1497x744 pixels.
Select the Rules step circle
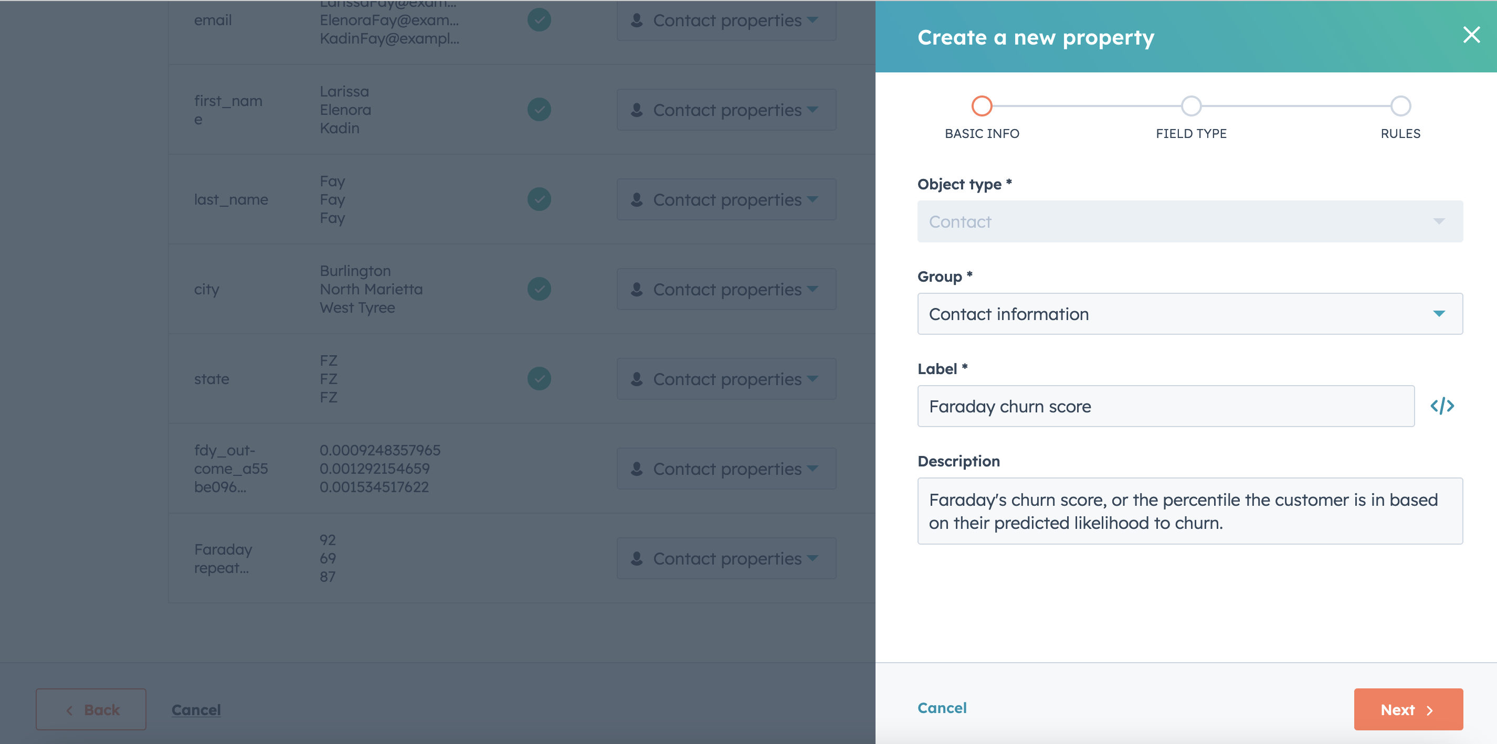[1400, 105]
